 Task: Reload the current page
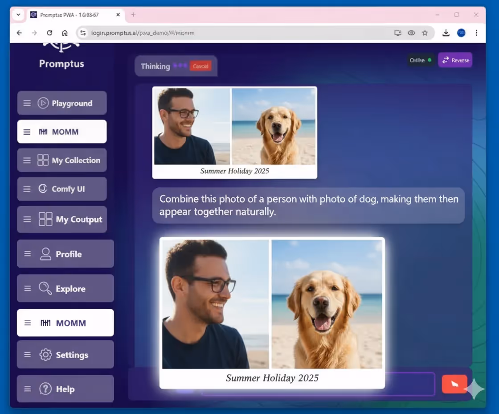(49, 33)
